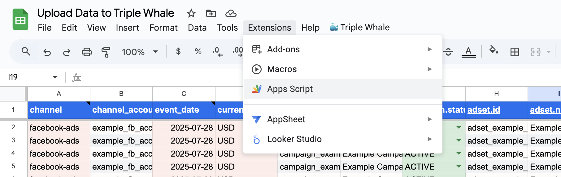Expand the Add-ons submenu

click(342, 49)
